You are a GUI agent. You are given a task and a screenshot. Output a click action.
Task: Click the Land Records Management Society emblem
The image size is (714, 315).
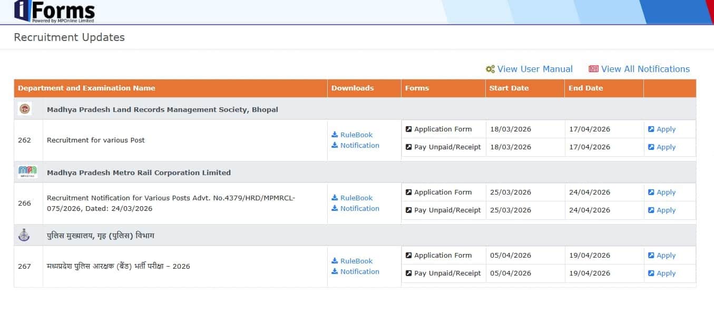tap(25, 109)
